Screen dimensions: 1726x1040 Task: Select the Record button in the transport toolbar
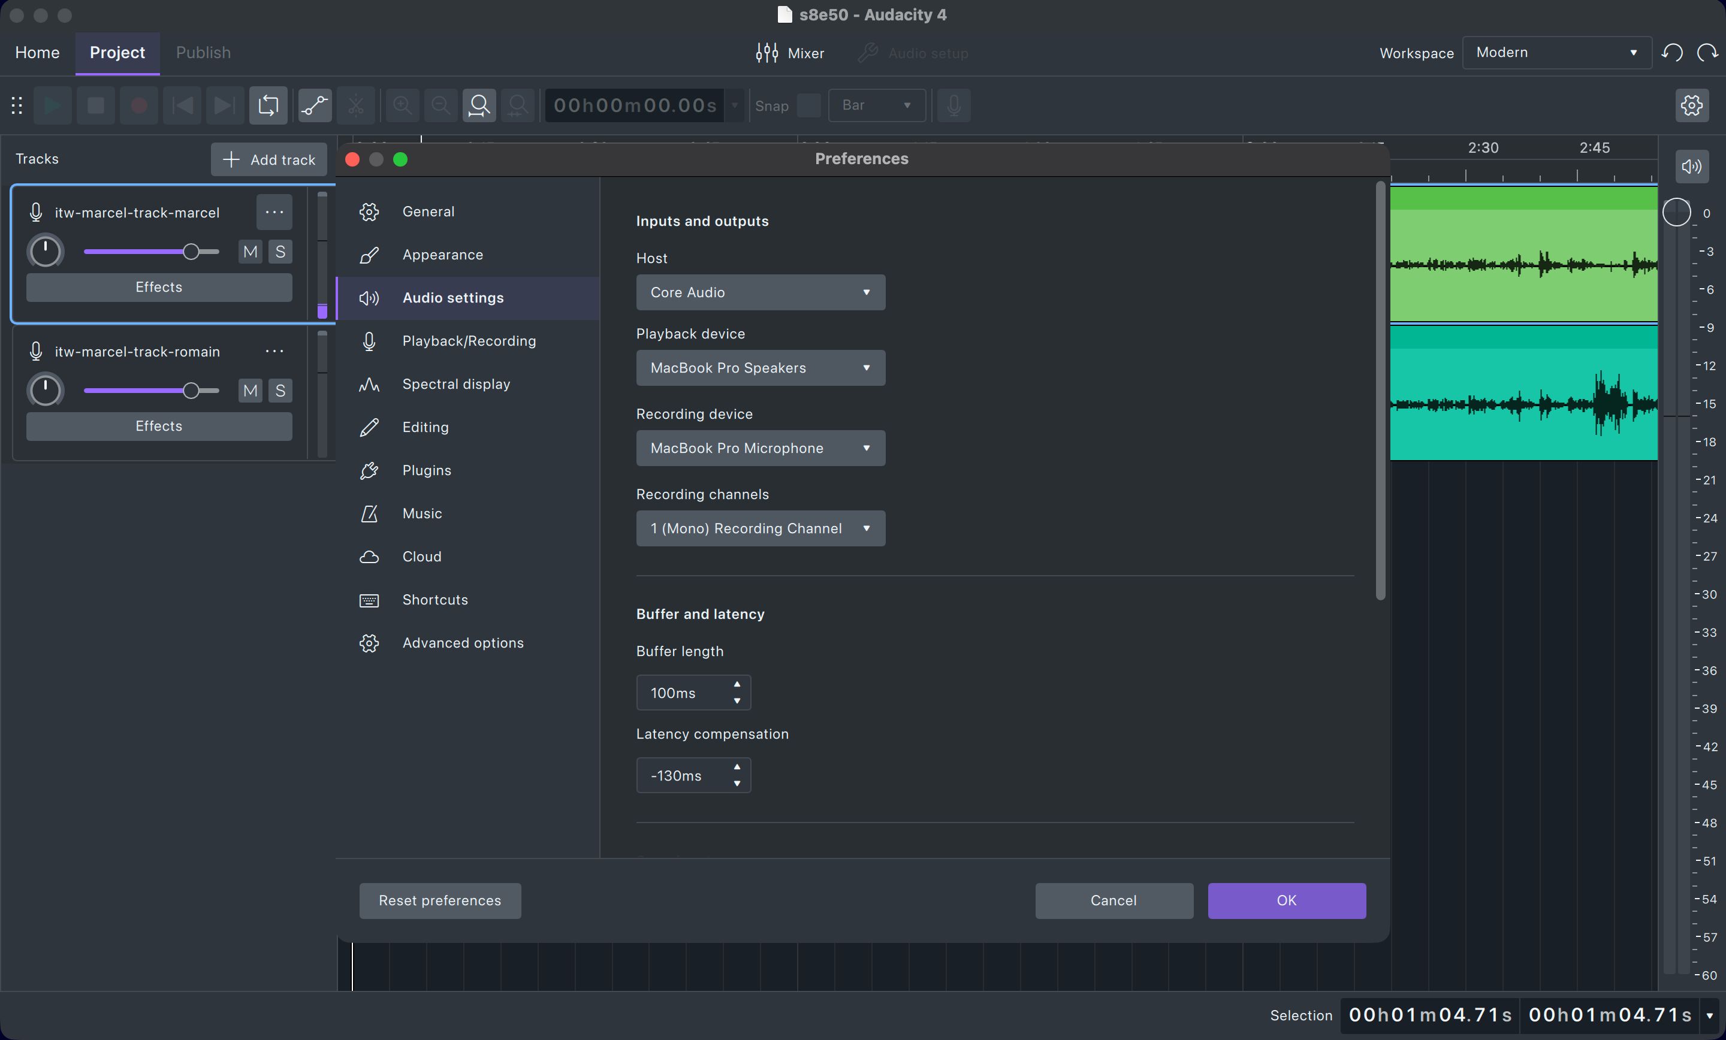click(138, 105)
